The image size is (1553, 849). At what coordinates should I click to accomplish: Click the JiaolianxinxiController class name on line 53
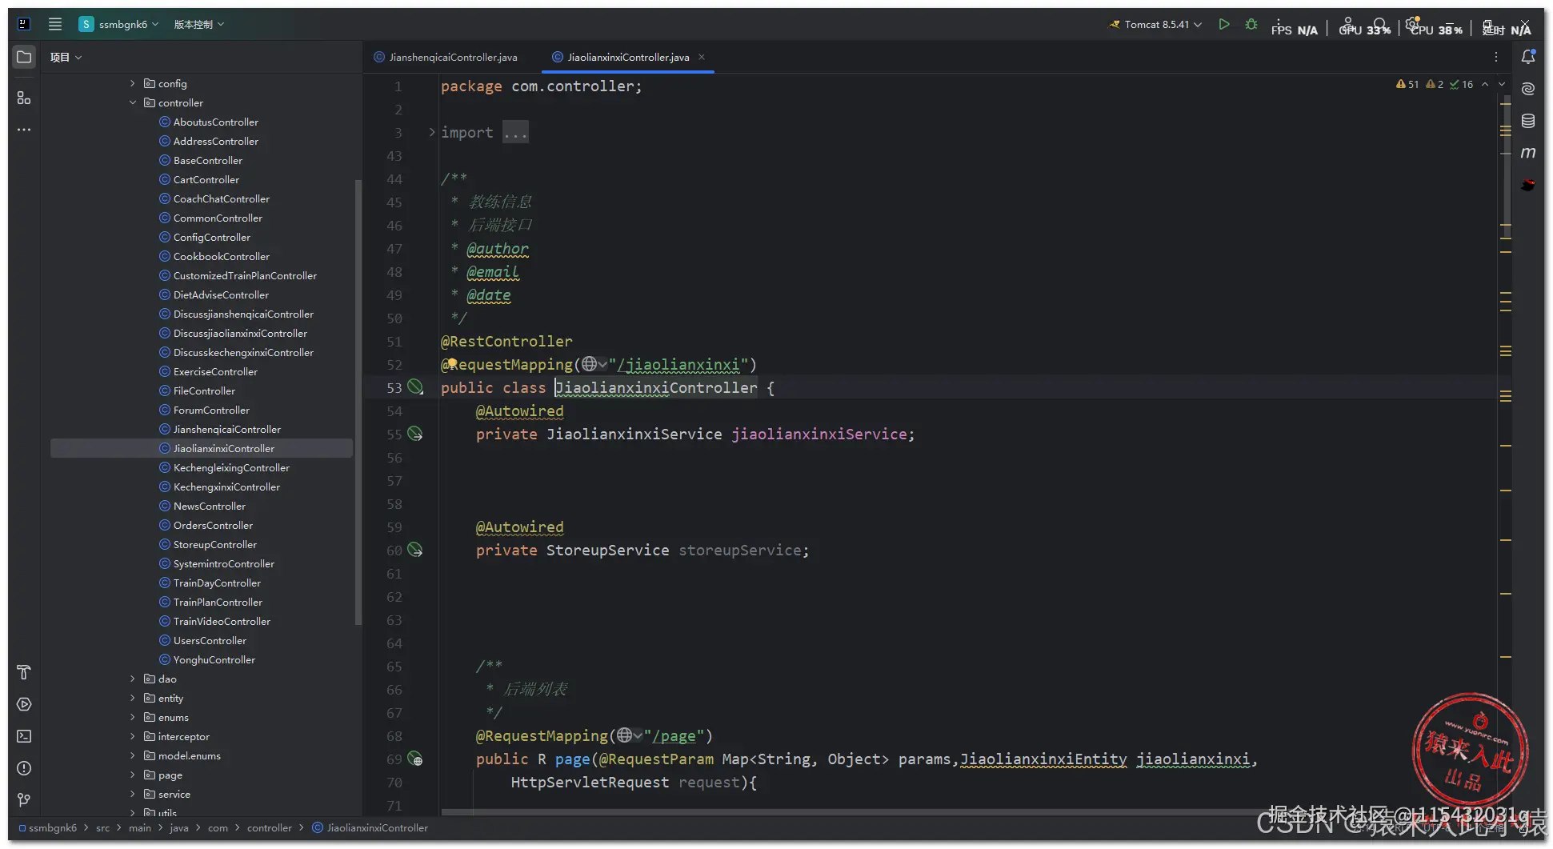[656, 388]
